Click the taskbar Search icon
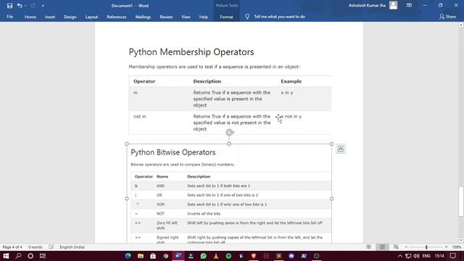Screen dimensions: 464x261 (18, 256)
